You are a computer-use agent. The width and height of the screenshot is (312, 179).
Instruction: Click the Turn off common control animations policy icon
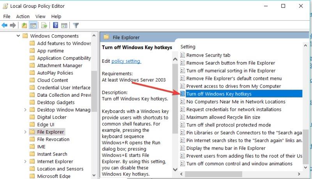click(183, 163)
